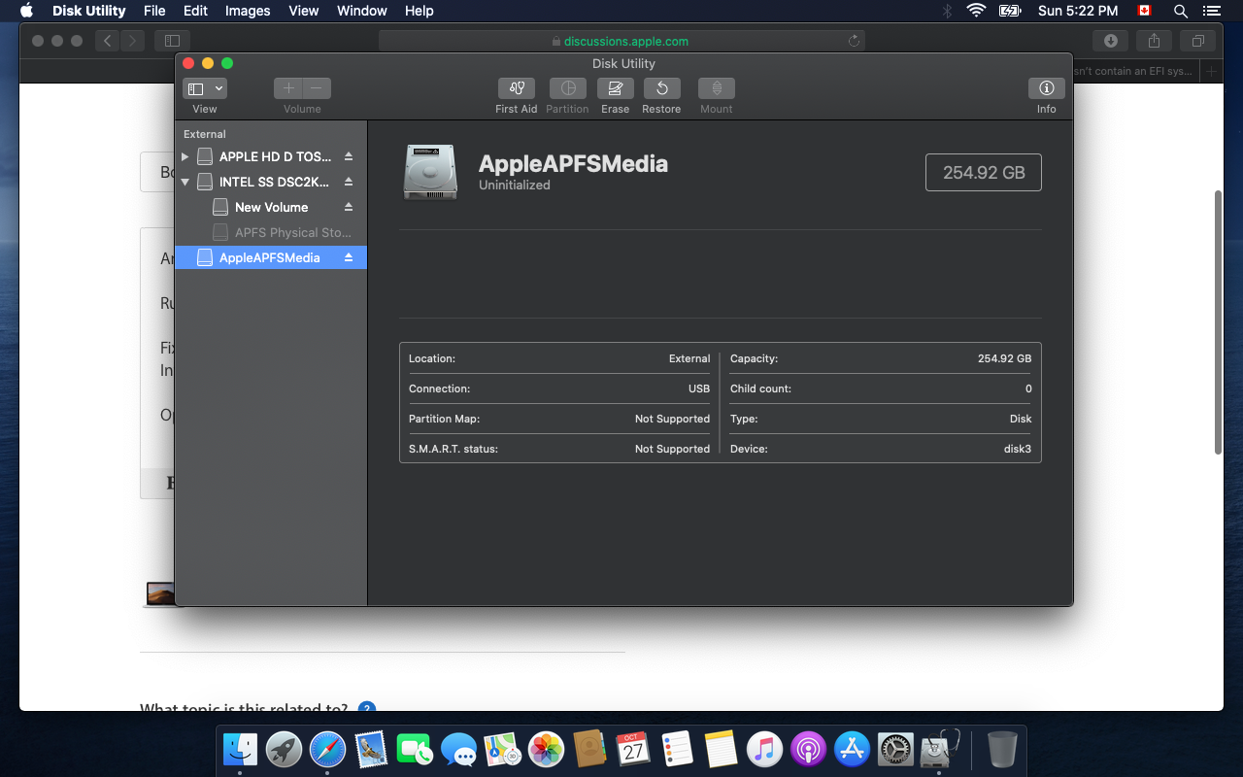Reload the page in Safari
This screenshot has width=1243, height=777.
854,41
